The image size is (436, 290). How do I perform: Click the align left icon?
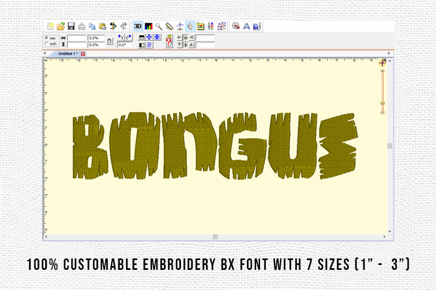(x=180, y=38)
